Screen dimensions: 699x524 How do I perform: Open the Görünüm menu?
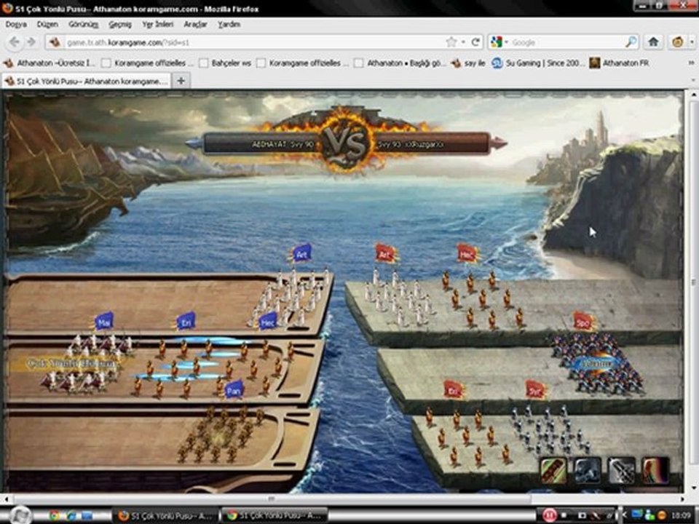tap(83, 24)
